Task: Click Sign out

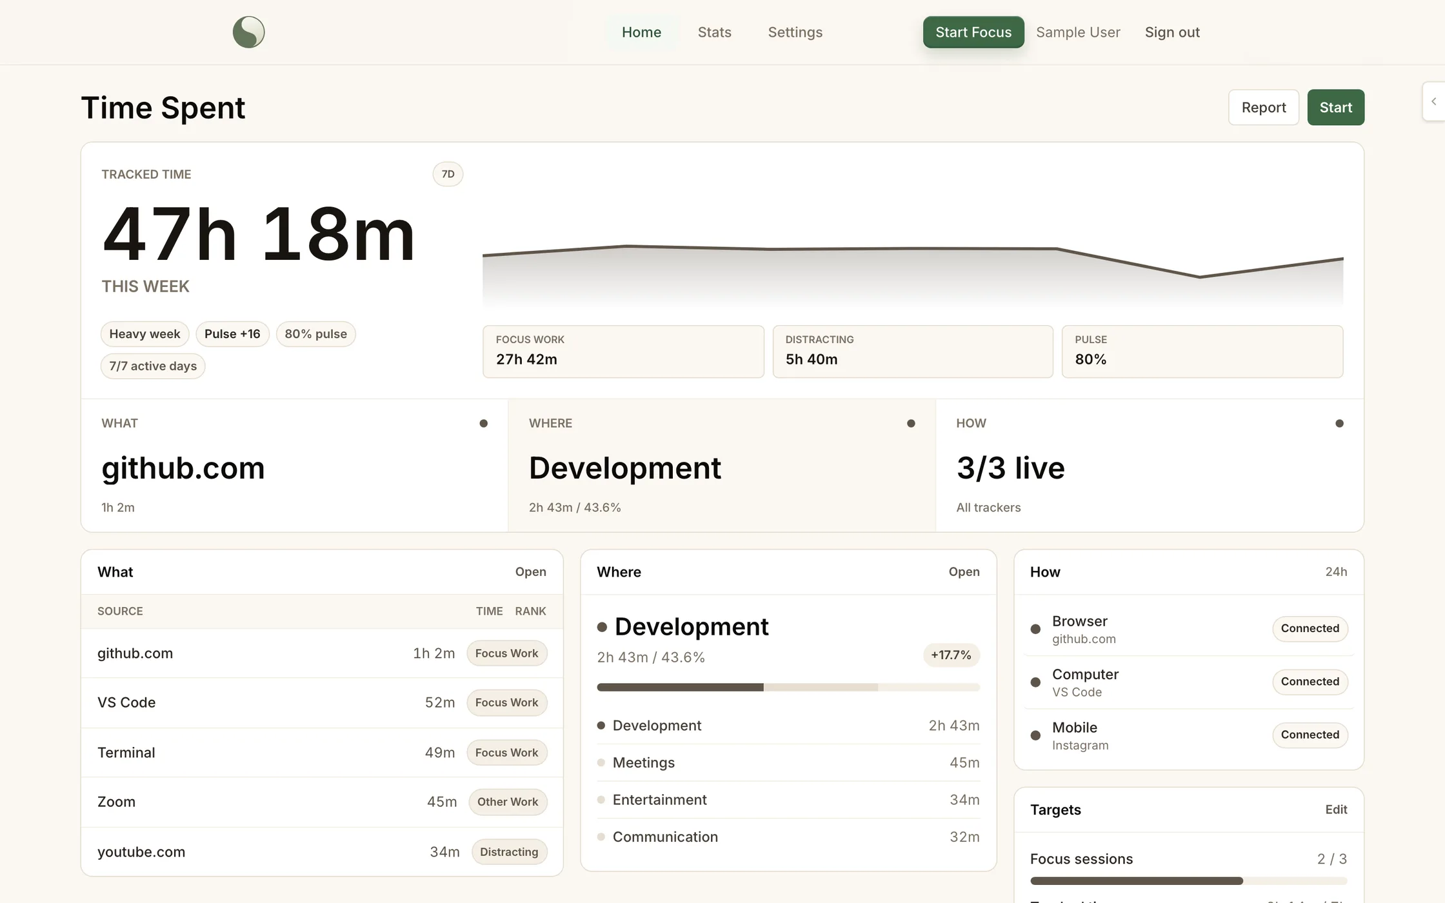Action: (1172, 32)
